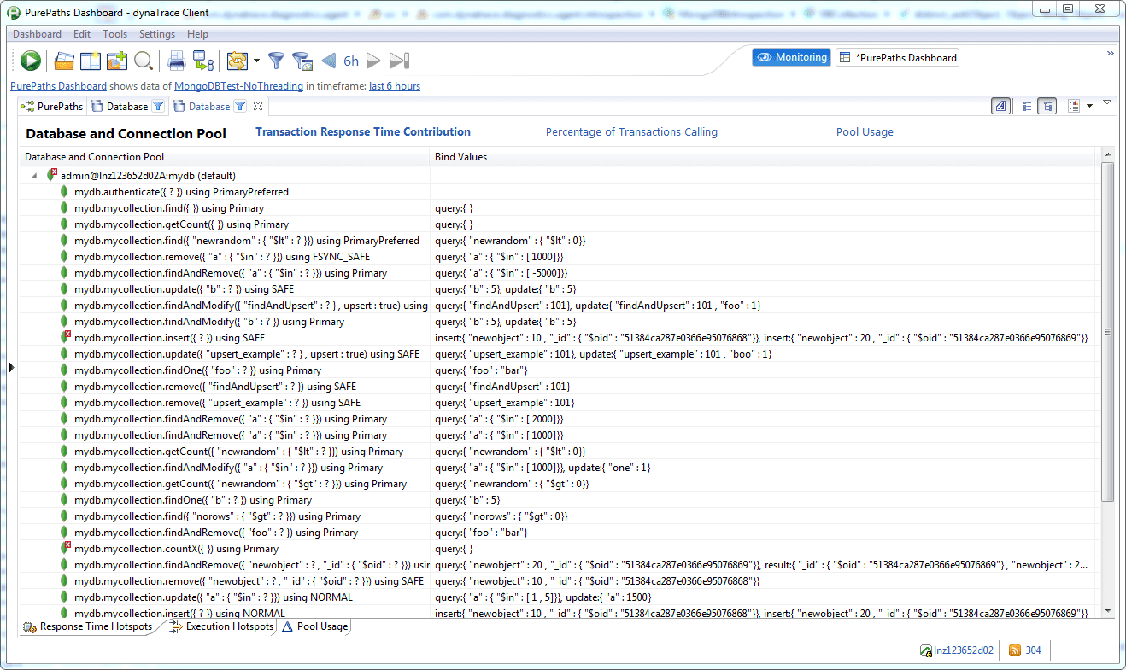Click the funnel-with-picture dashboard filter icon

pos(302,61)
